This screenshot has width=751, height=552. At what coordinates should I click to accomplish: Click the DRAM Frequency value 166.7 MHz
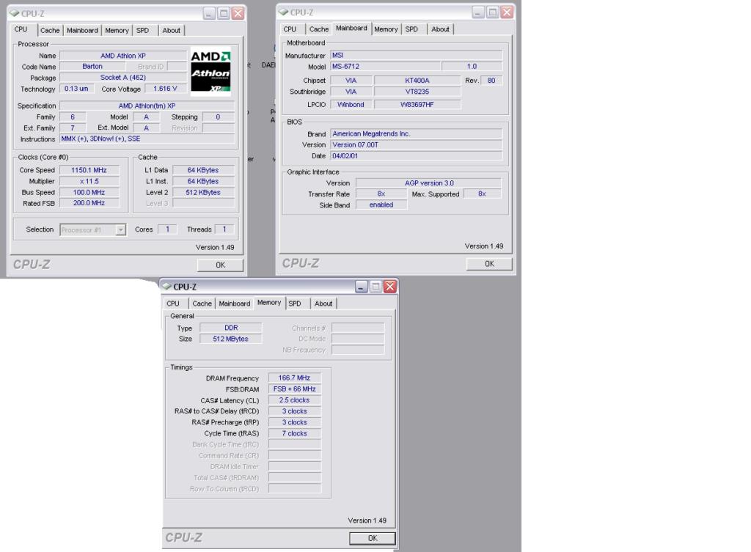pyautogui.click(x=295, y=378)
